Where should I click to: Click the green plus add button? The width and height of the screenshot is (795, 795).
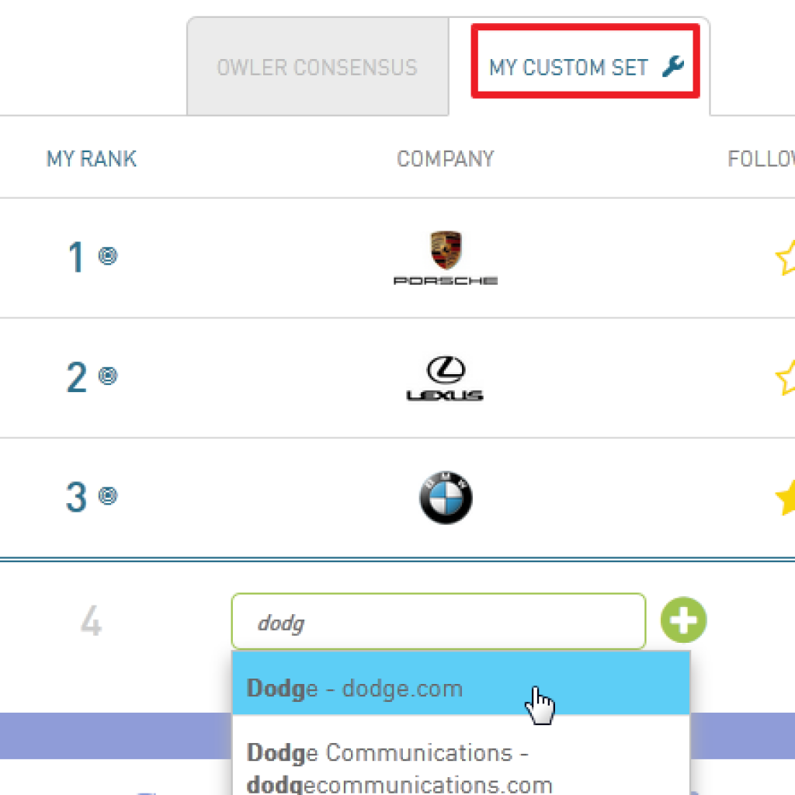pos(683,621)
